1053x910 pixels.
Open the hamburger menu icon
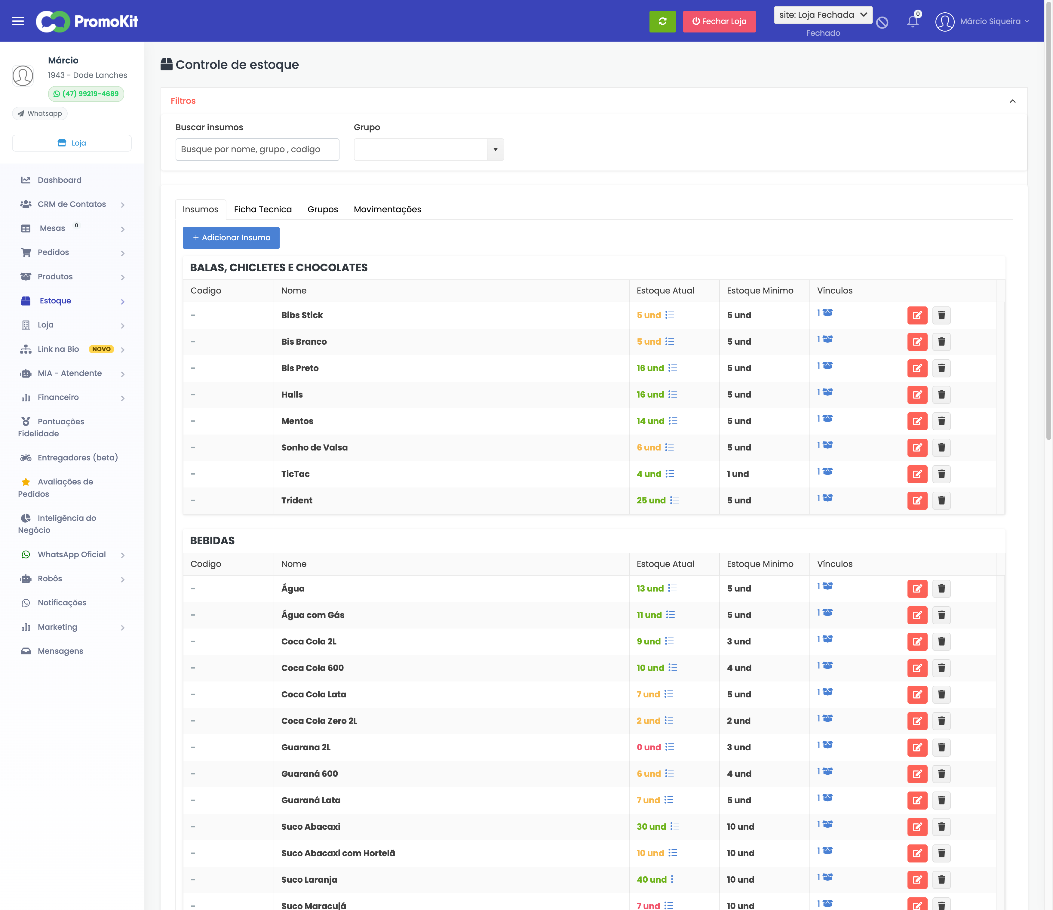point(18,21)
